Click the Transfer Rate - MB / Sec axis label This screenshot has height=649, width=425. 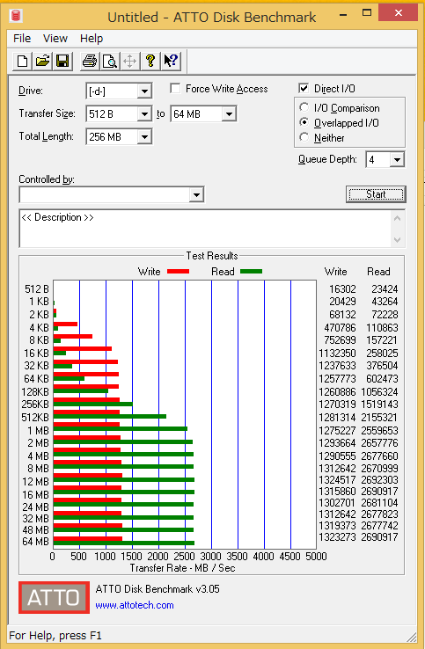click(x=182, y=568)
